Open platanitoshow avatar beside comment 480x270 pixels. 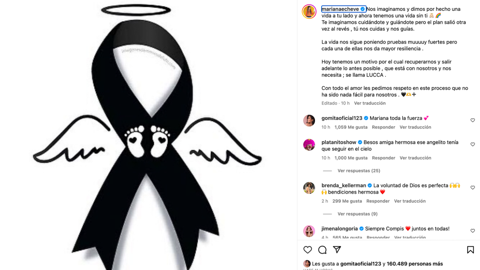(309, 144)
